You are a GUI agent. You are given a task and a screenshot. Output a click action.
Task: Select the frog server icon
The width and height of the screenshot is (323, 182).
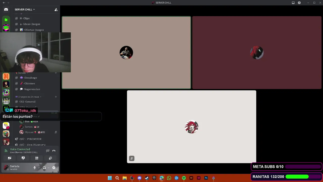click(6, 28)
